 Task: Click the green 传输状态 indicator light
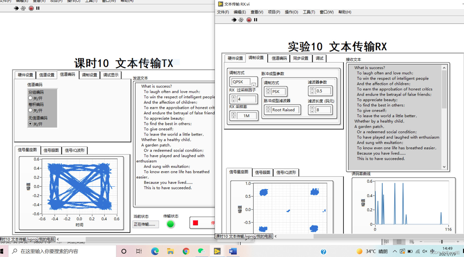tap(171, 224)
